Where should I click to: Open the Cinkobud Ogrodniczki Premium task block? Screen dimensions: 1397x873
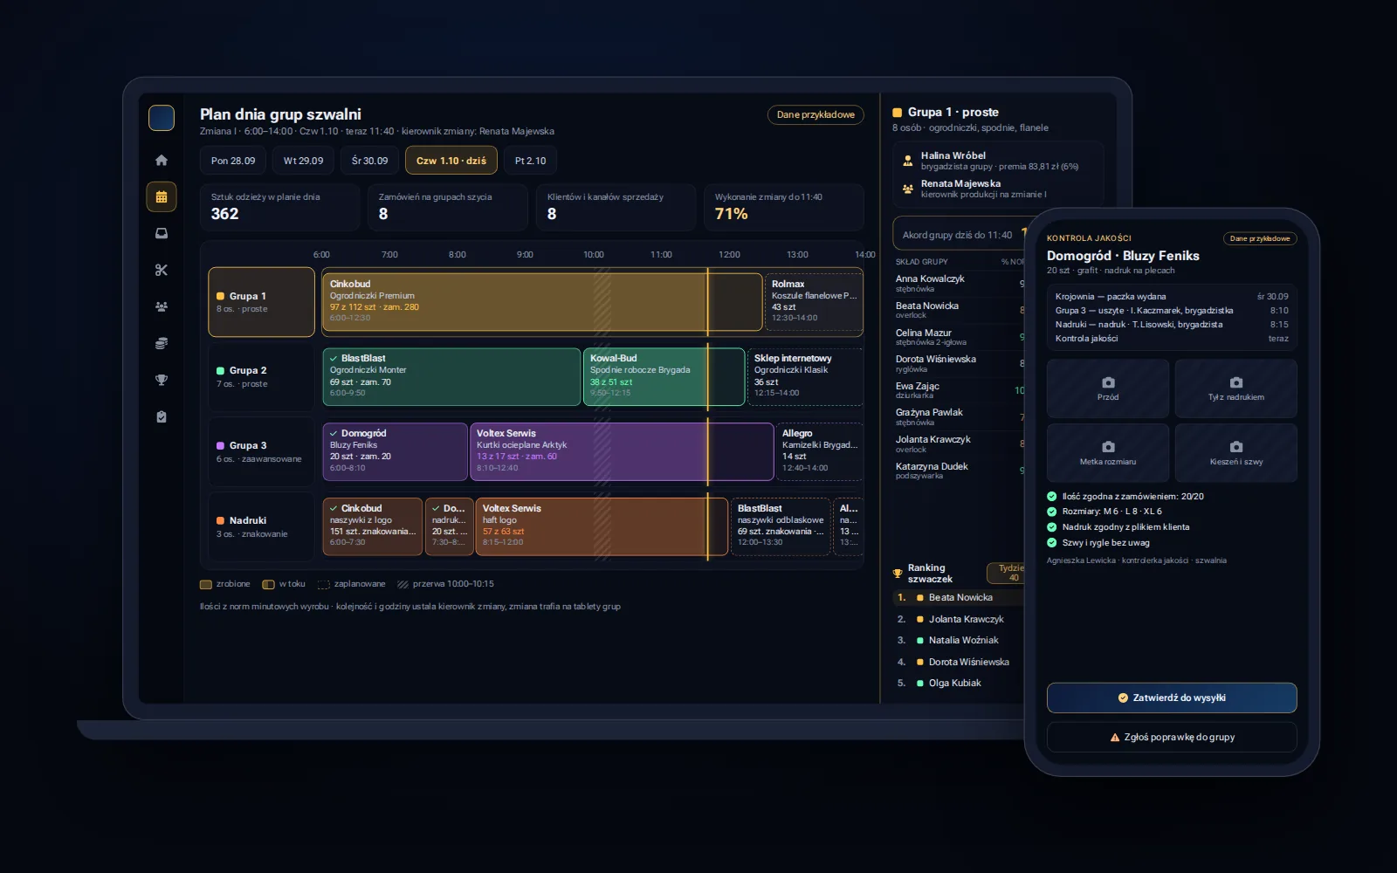click(542, 302)
